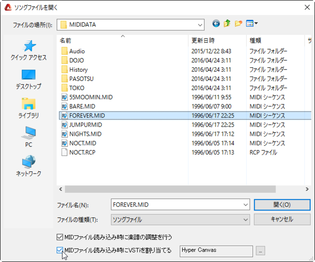
Task: Select the file name JUMPUP.MID
Action: point(85,125)
